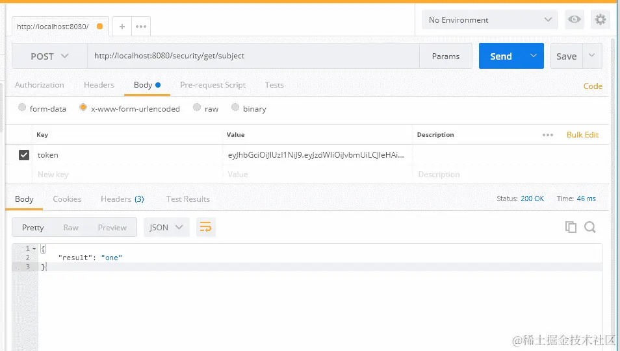Image resolution: width=620 pixels, height=351 pixels.
Task: Click the Bulk Edit link
Action: [x=582, y=135]
